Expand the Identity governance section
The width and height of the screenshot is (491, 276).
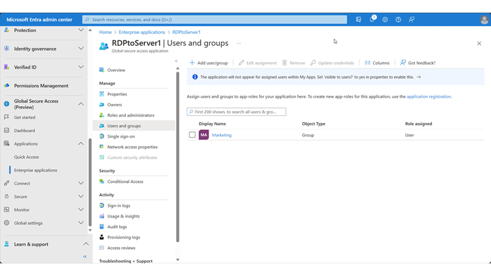click(x=81, y=49)
